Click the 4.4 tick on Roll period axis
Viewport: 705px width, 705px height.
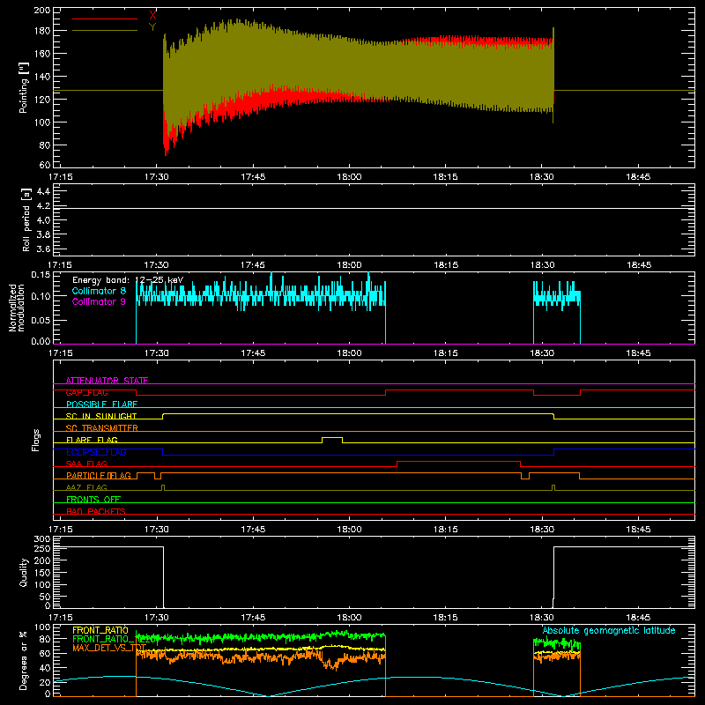coord(43,191)
